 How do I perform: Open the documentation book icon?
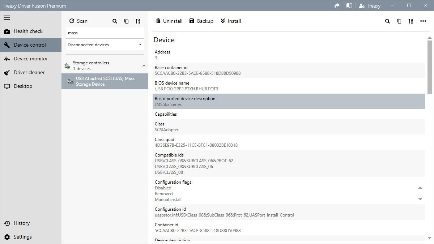(x=349, y=5)
